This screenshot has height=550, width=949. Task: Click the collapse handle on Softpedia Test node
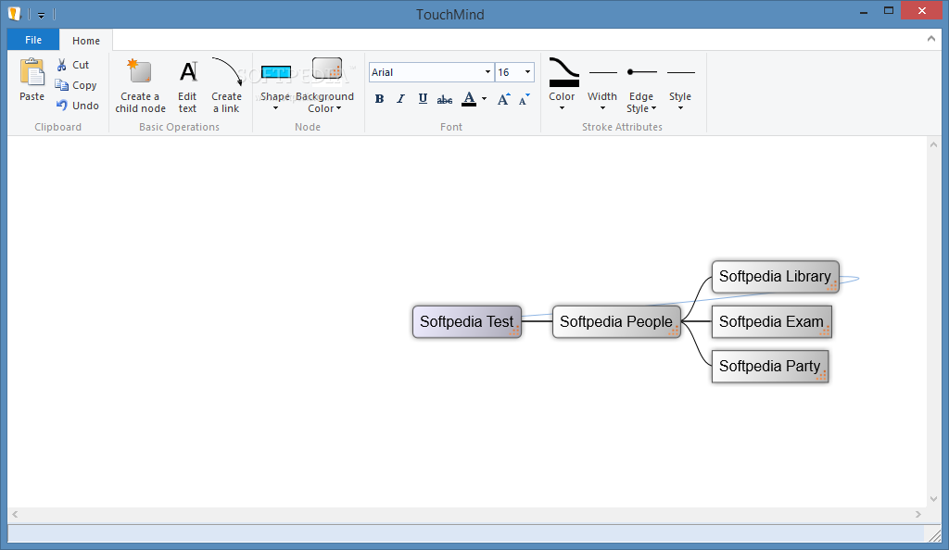[x=514, y=331]
